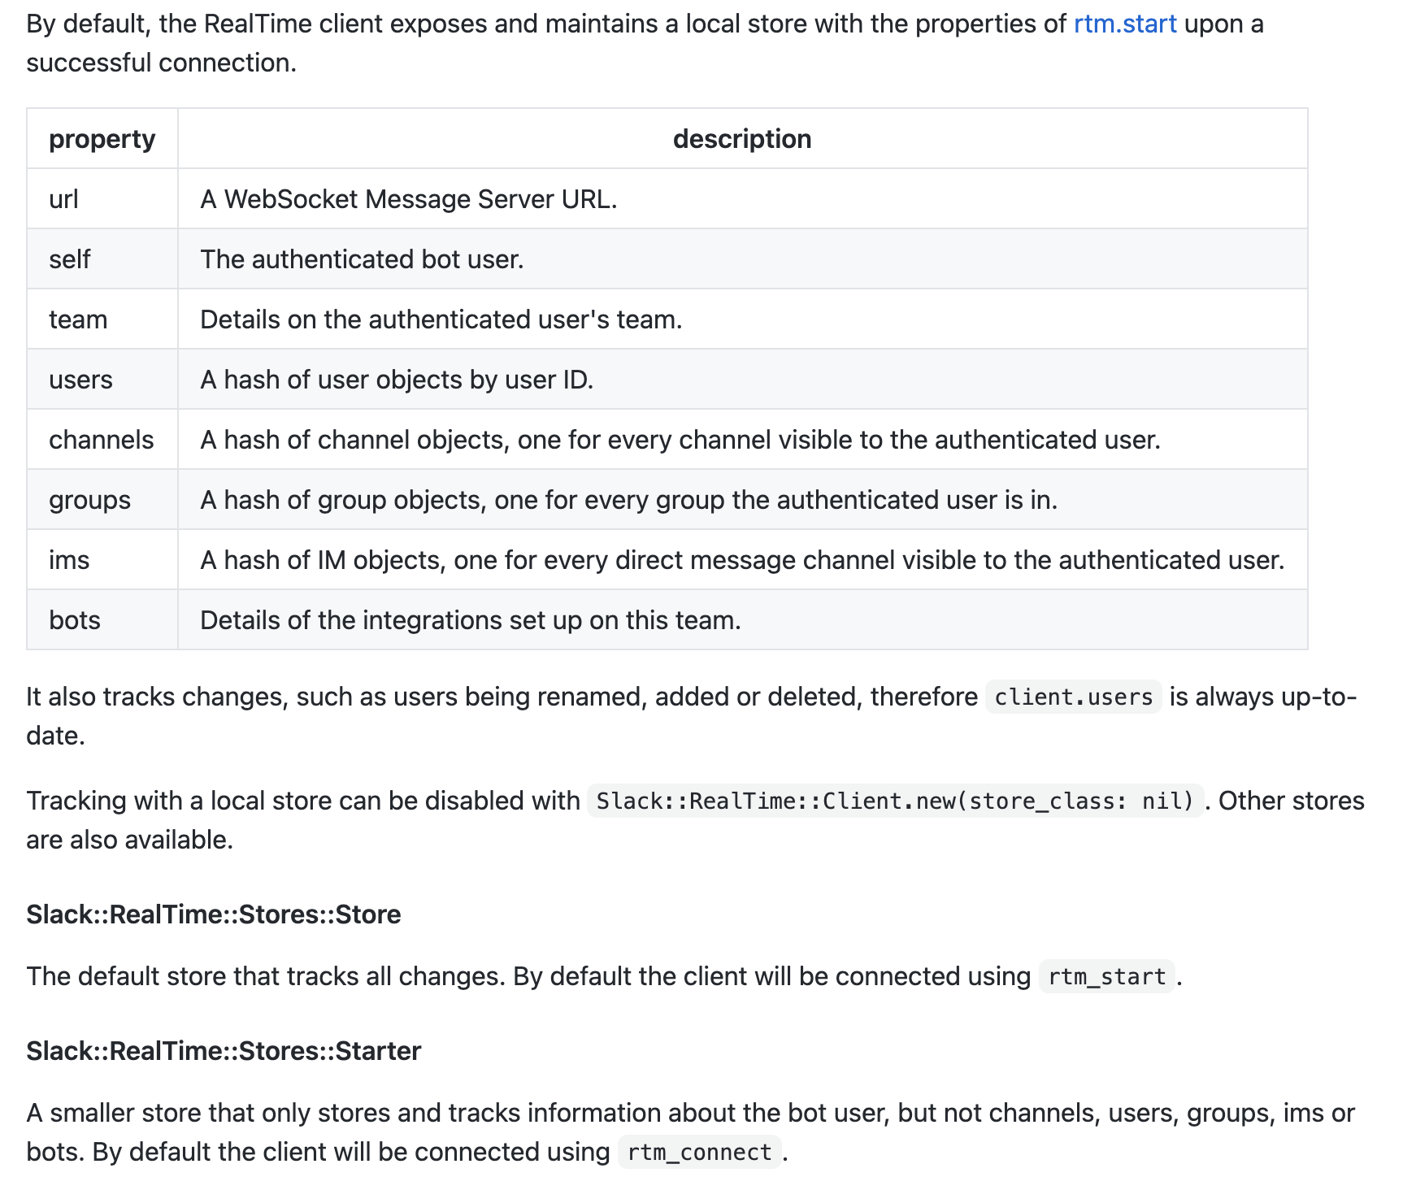The height and width of the screenshot is (1190, 1403).
Task: Click the Slack::RealTime::Client.new(store_class: nil) code
Action: tap(895, 801)
